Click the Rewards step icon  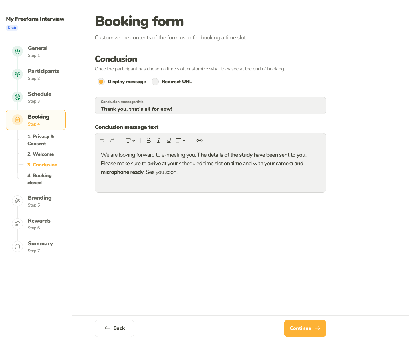pyautogui.click(x=17, y=224)
